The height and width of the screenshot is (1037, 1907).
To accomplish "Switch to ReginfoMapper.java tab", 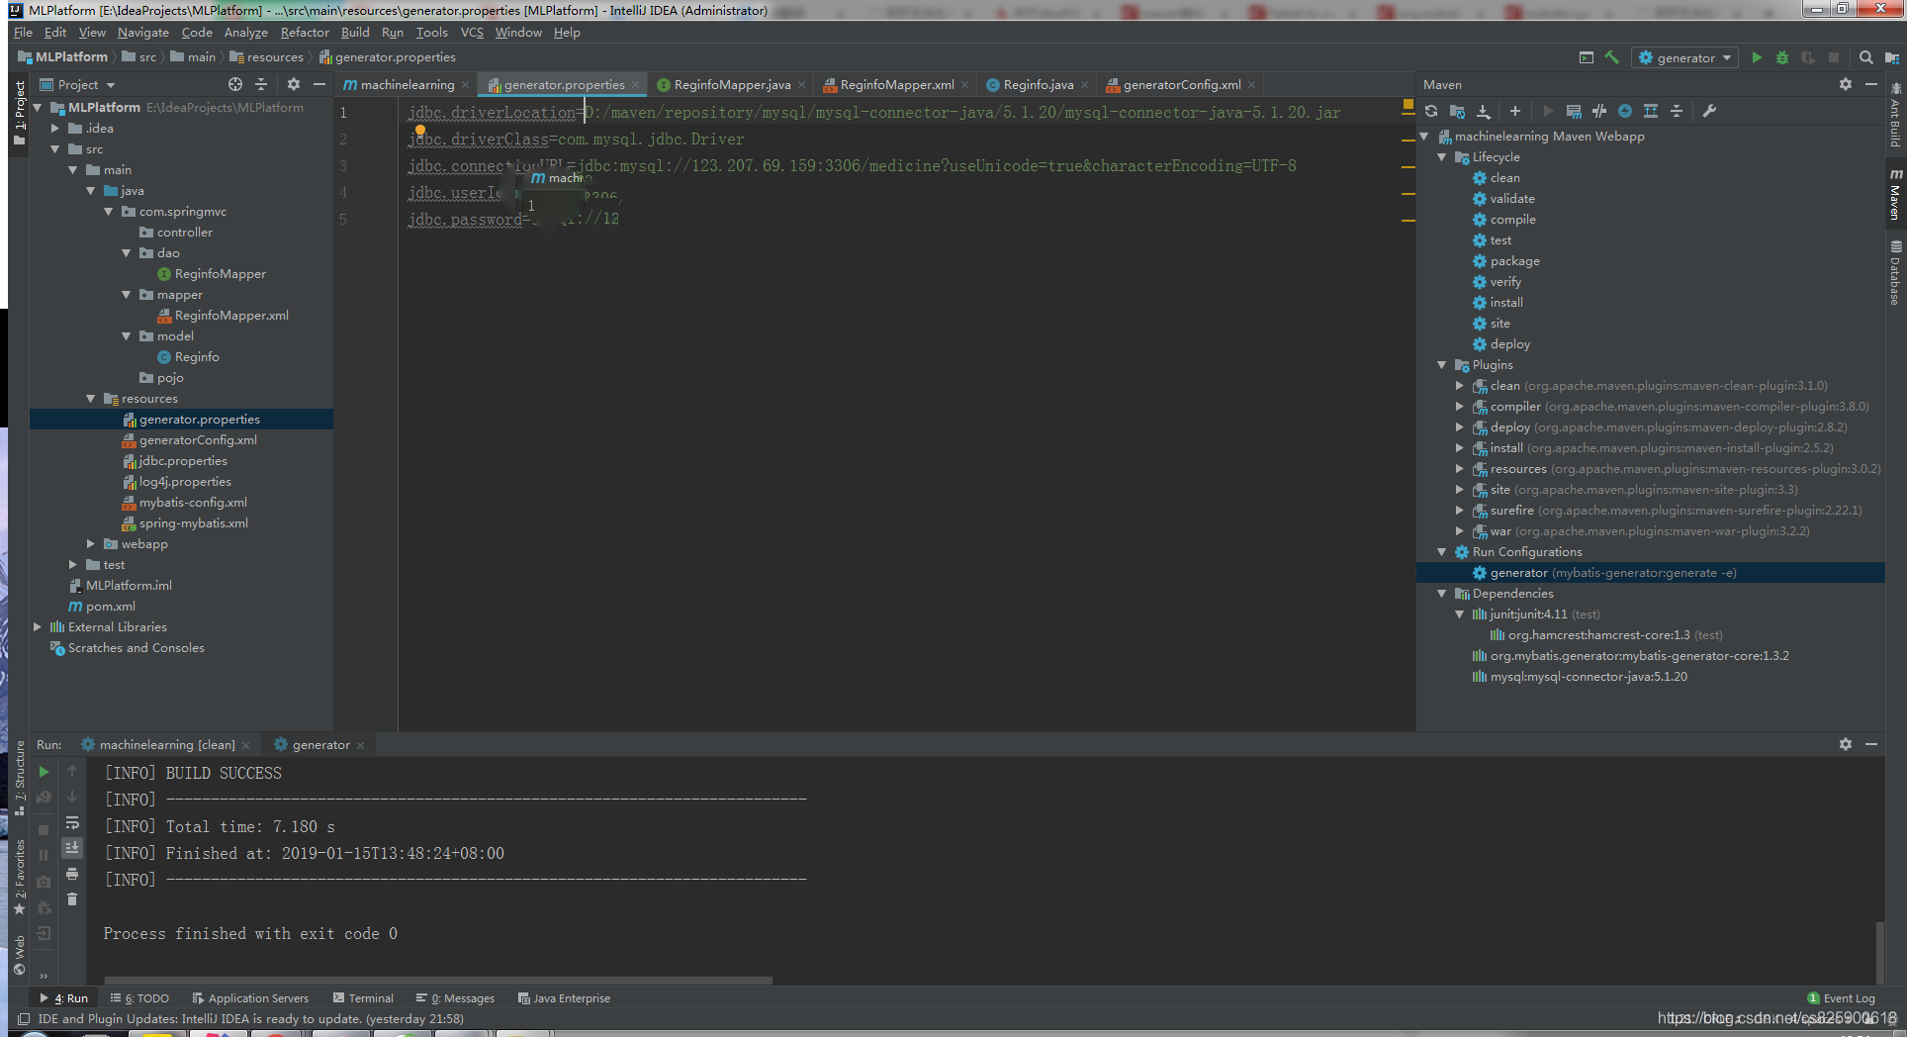I will (732, 85).
